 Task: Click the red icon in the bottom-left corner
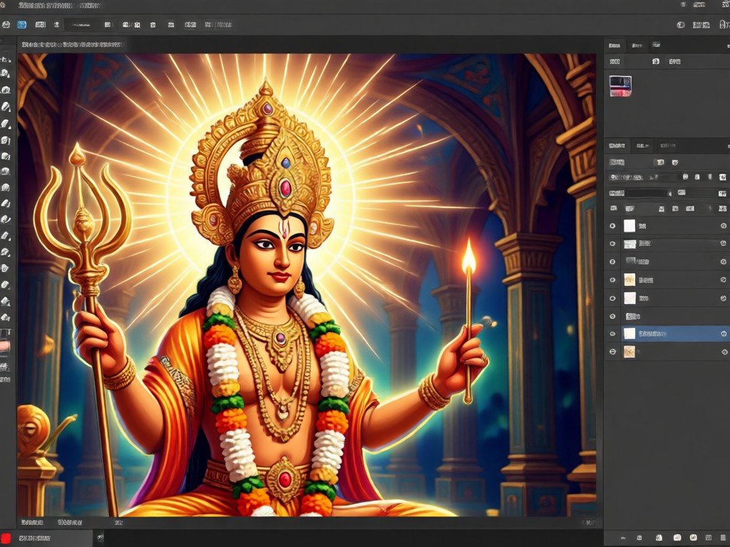tap(6, 538)
